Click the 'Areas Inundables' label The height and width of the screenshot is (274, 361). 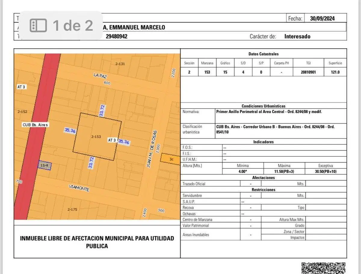point(196,235)
